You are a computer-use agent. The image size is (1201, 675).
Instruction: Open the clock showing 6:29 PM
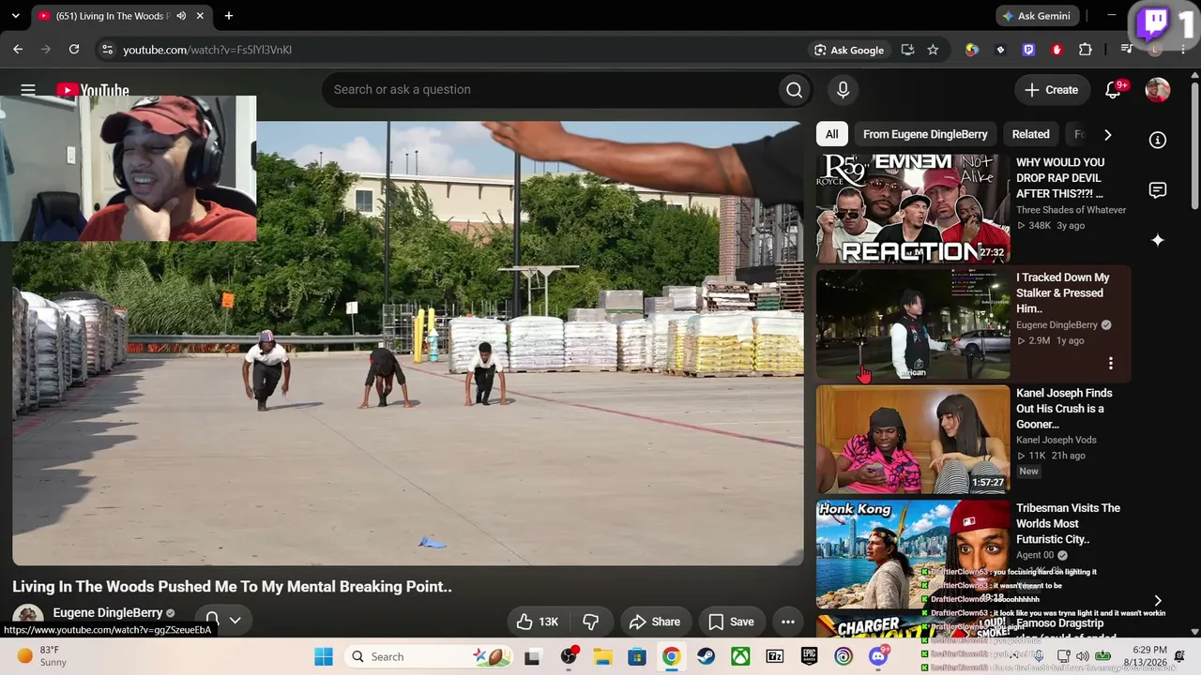(1148, 656)
